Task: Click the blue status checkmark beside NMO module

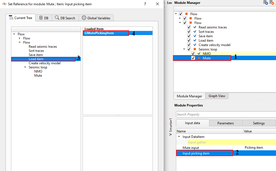Action: (x=199, y=54)
